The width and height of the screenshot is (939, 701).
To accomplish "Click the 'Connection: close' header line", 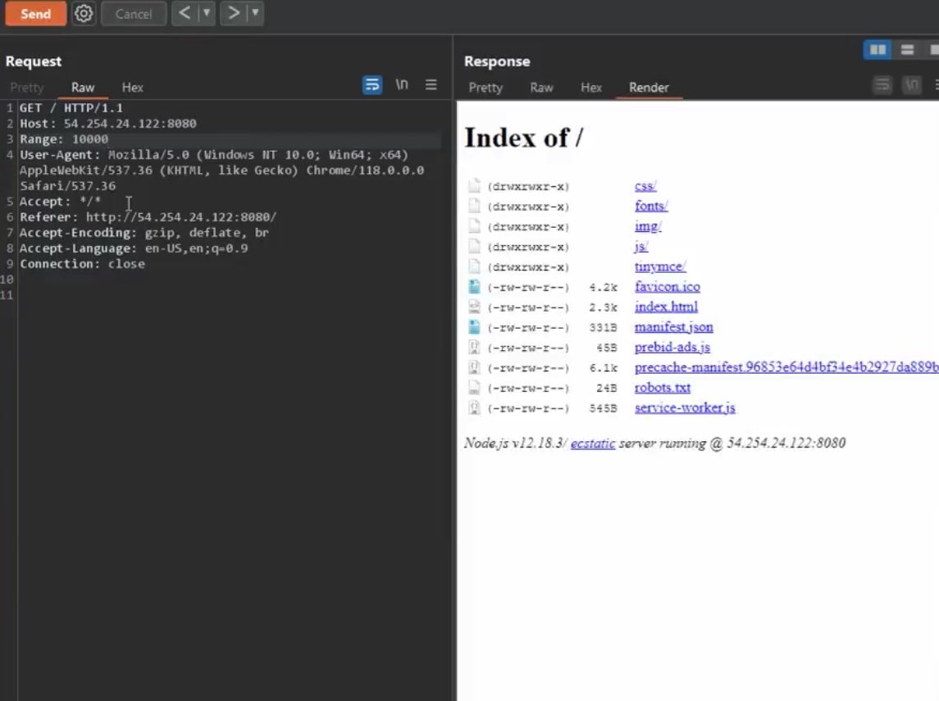I will [x=82, y=263].
